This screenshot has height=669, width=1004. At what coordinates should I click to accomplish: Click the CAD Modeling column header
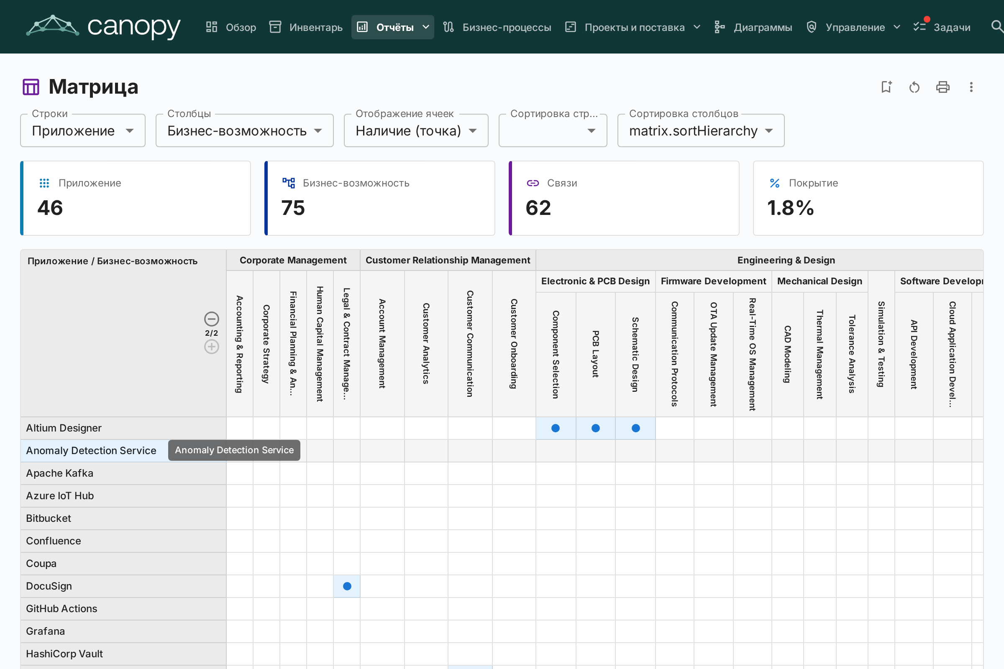pos(788,355)
